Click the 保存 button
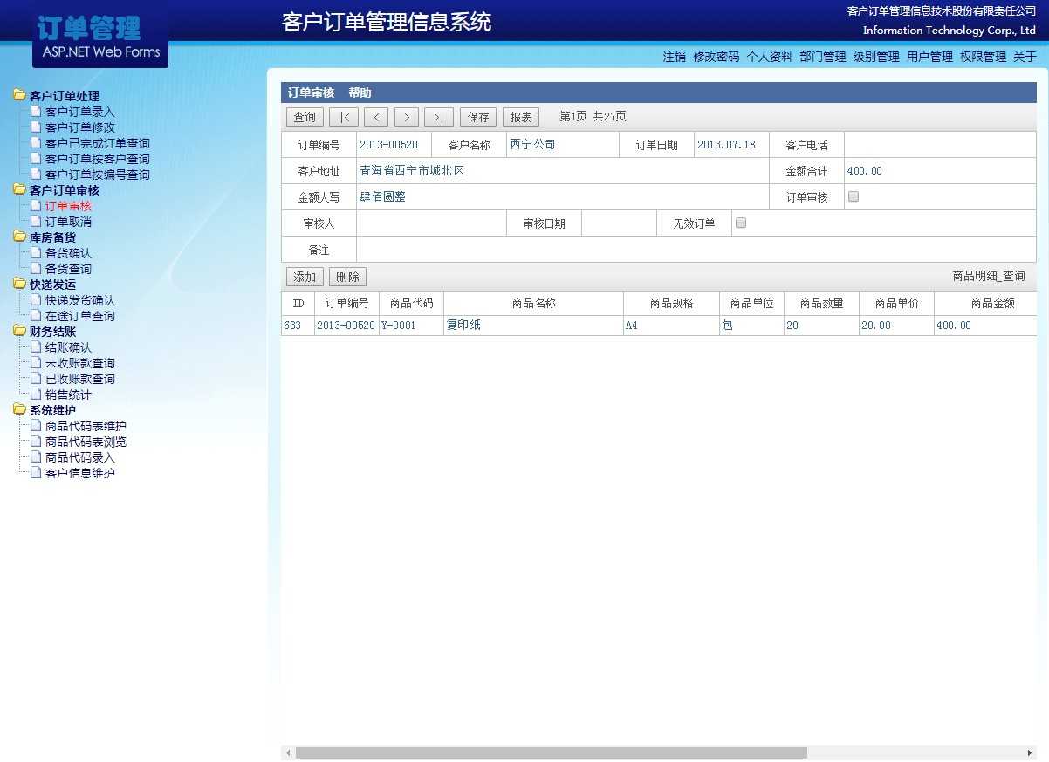Image resolution: width=1049 pixels, height=762 pixels. pyautogui.click(x=478, y=117)
